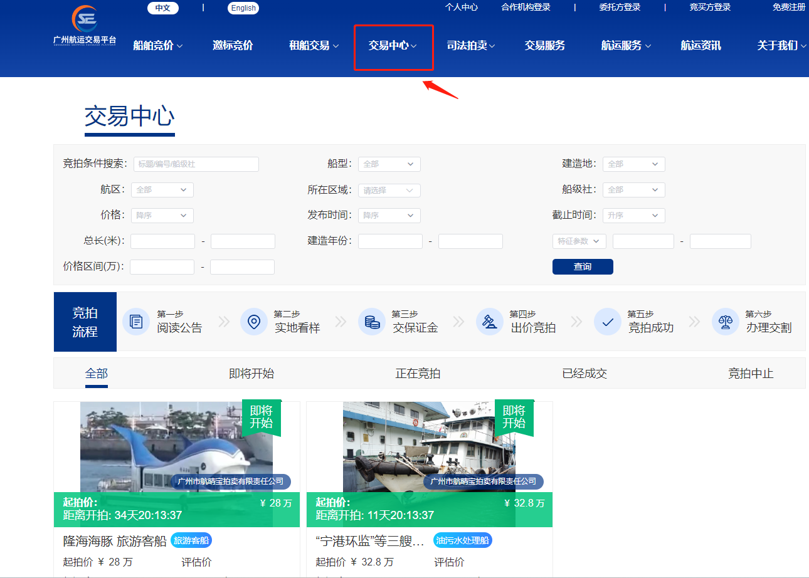This screenshot has height=578, width=809.
Task: Click 免费注册 link
Action: [x=789, y=8]
